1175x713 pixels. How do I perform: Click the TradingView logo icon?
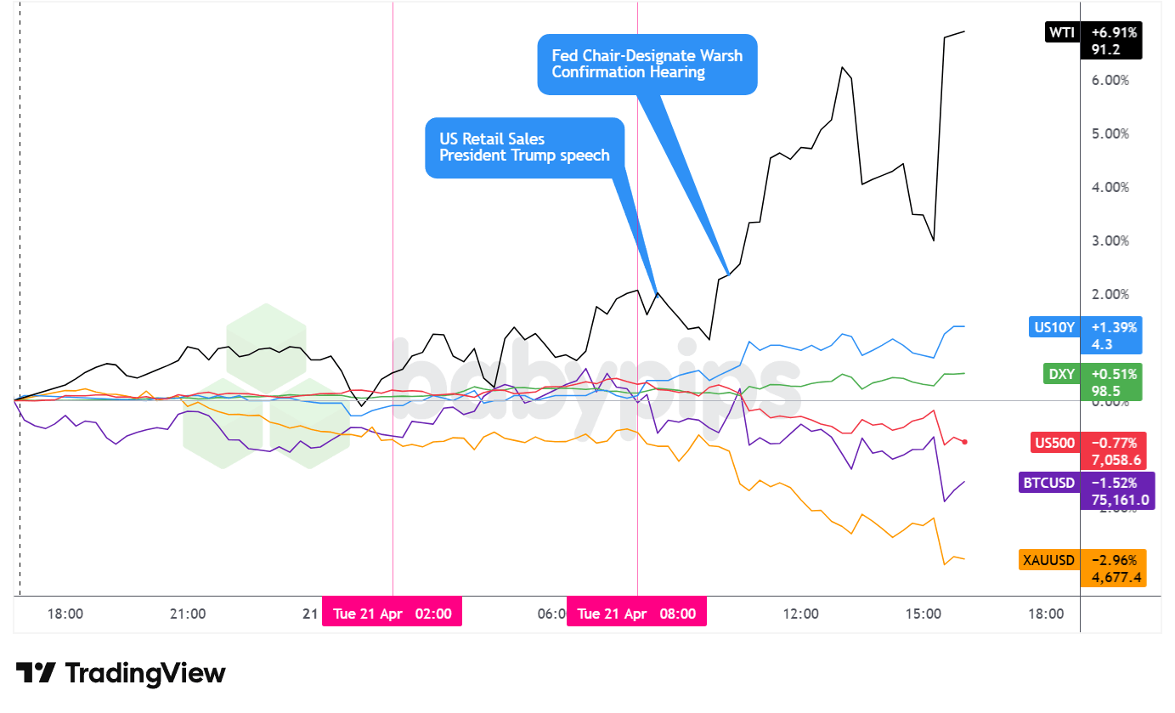[36, 673]
